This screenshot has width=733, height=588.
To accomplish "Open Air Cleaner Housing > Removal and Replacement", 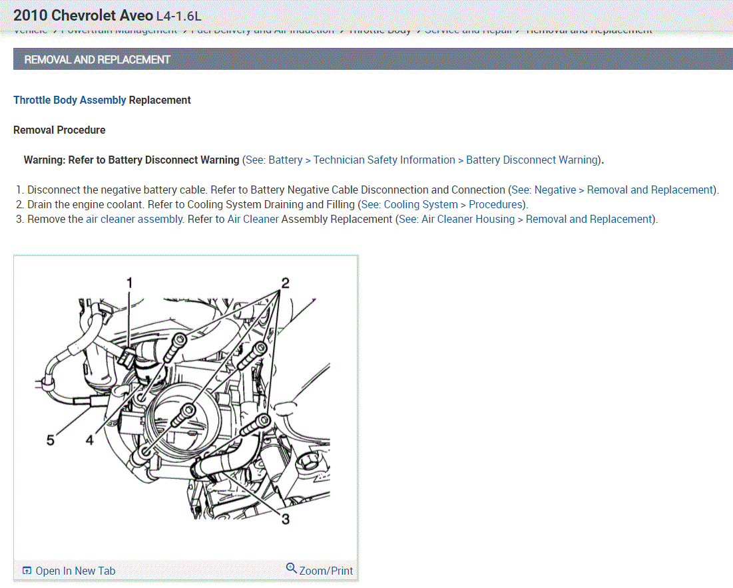I will tap(525, 220).
